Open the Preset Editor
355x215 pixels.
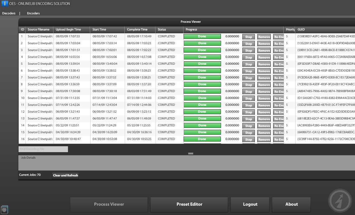pos(189,204)
